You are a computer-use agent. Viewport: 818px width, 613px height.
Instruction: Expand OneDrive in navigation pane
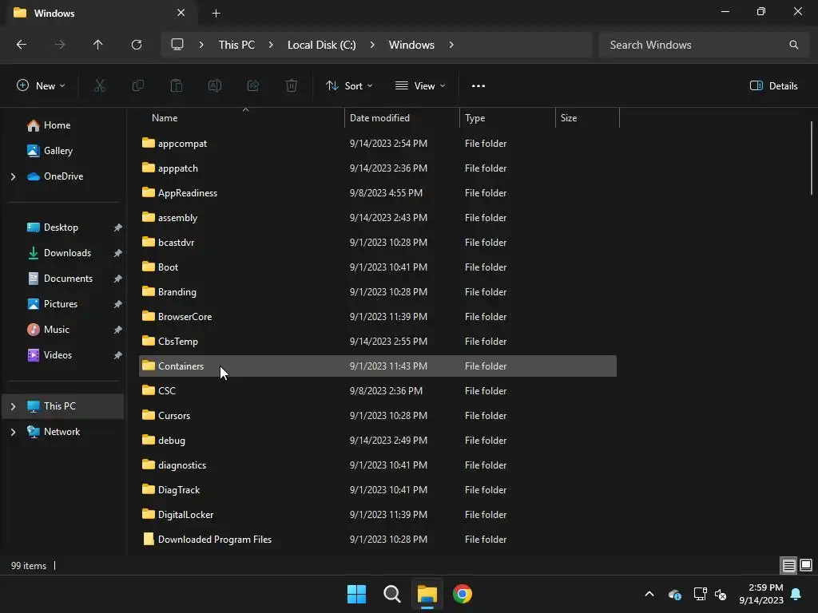13,176
